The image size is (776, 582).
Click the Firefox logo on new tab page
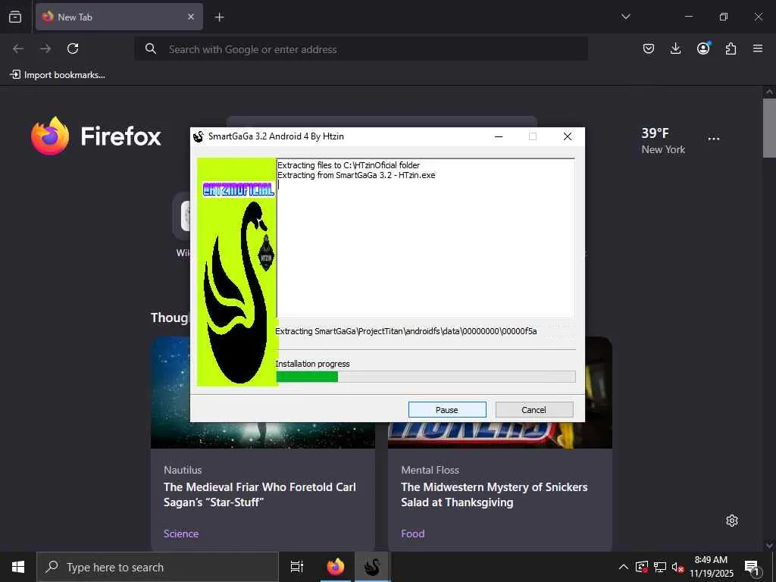click(x=96, y=136)
